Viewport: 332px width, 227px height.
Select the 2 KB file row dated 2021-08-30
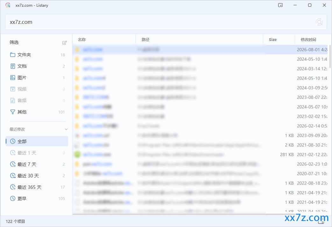[x=200, y=145]
